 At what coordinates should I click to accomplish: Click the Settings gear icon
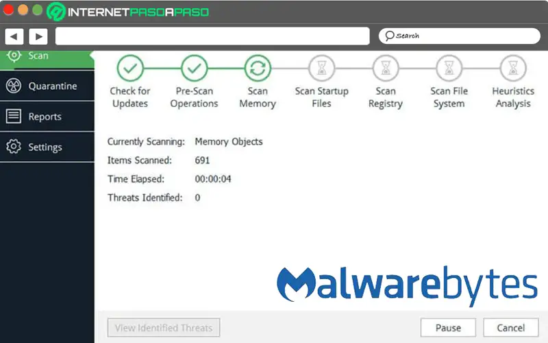point(14,147)
